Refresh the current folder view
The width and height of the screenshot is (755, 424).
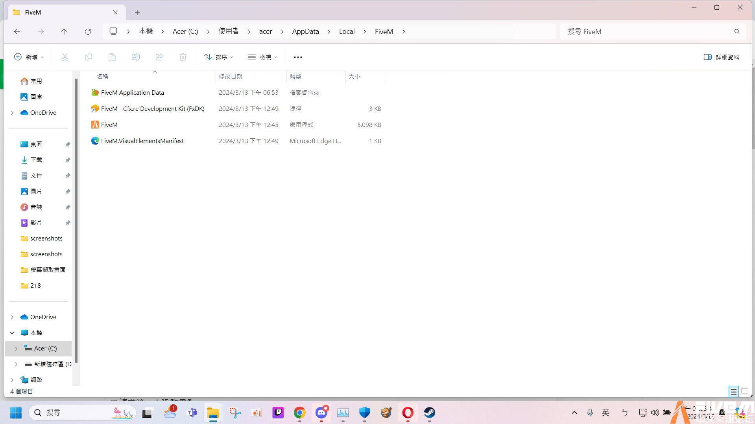[88, 31]
